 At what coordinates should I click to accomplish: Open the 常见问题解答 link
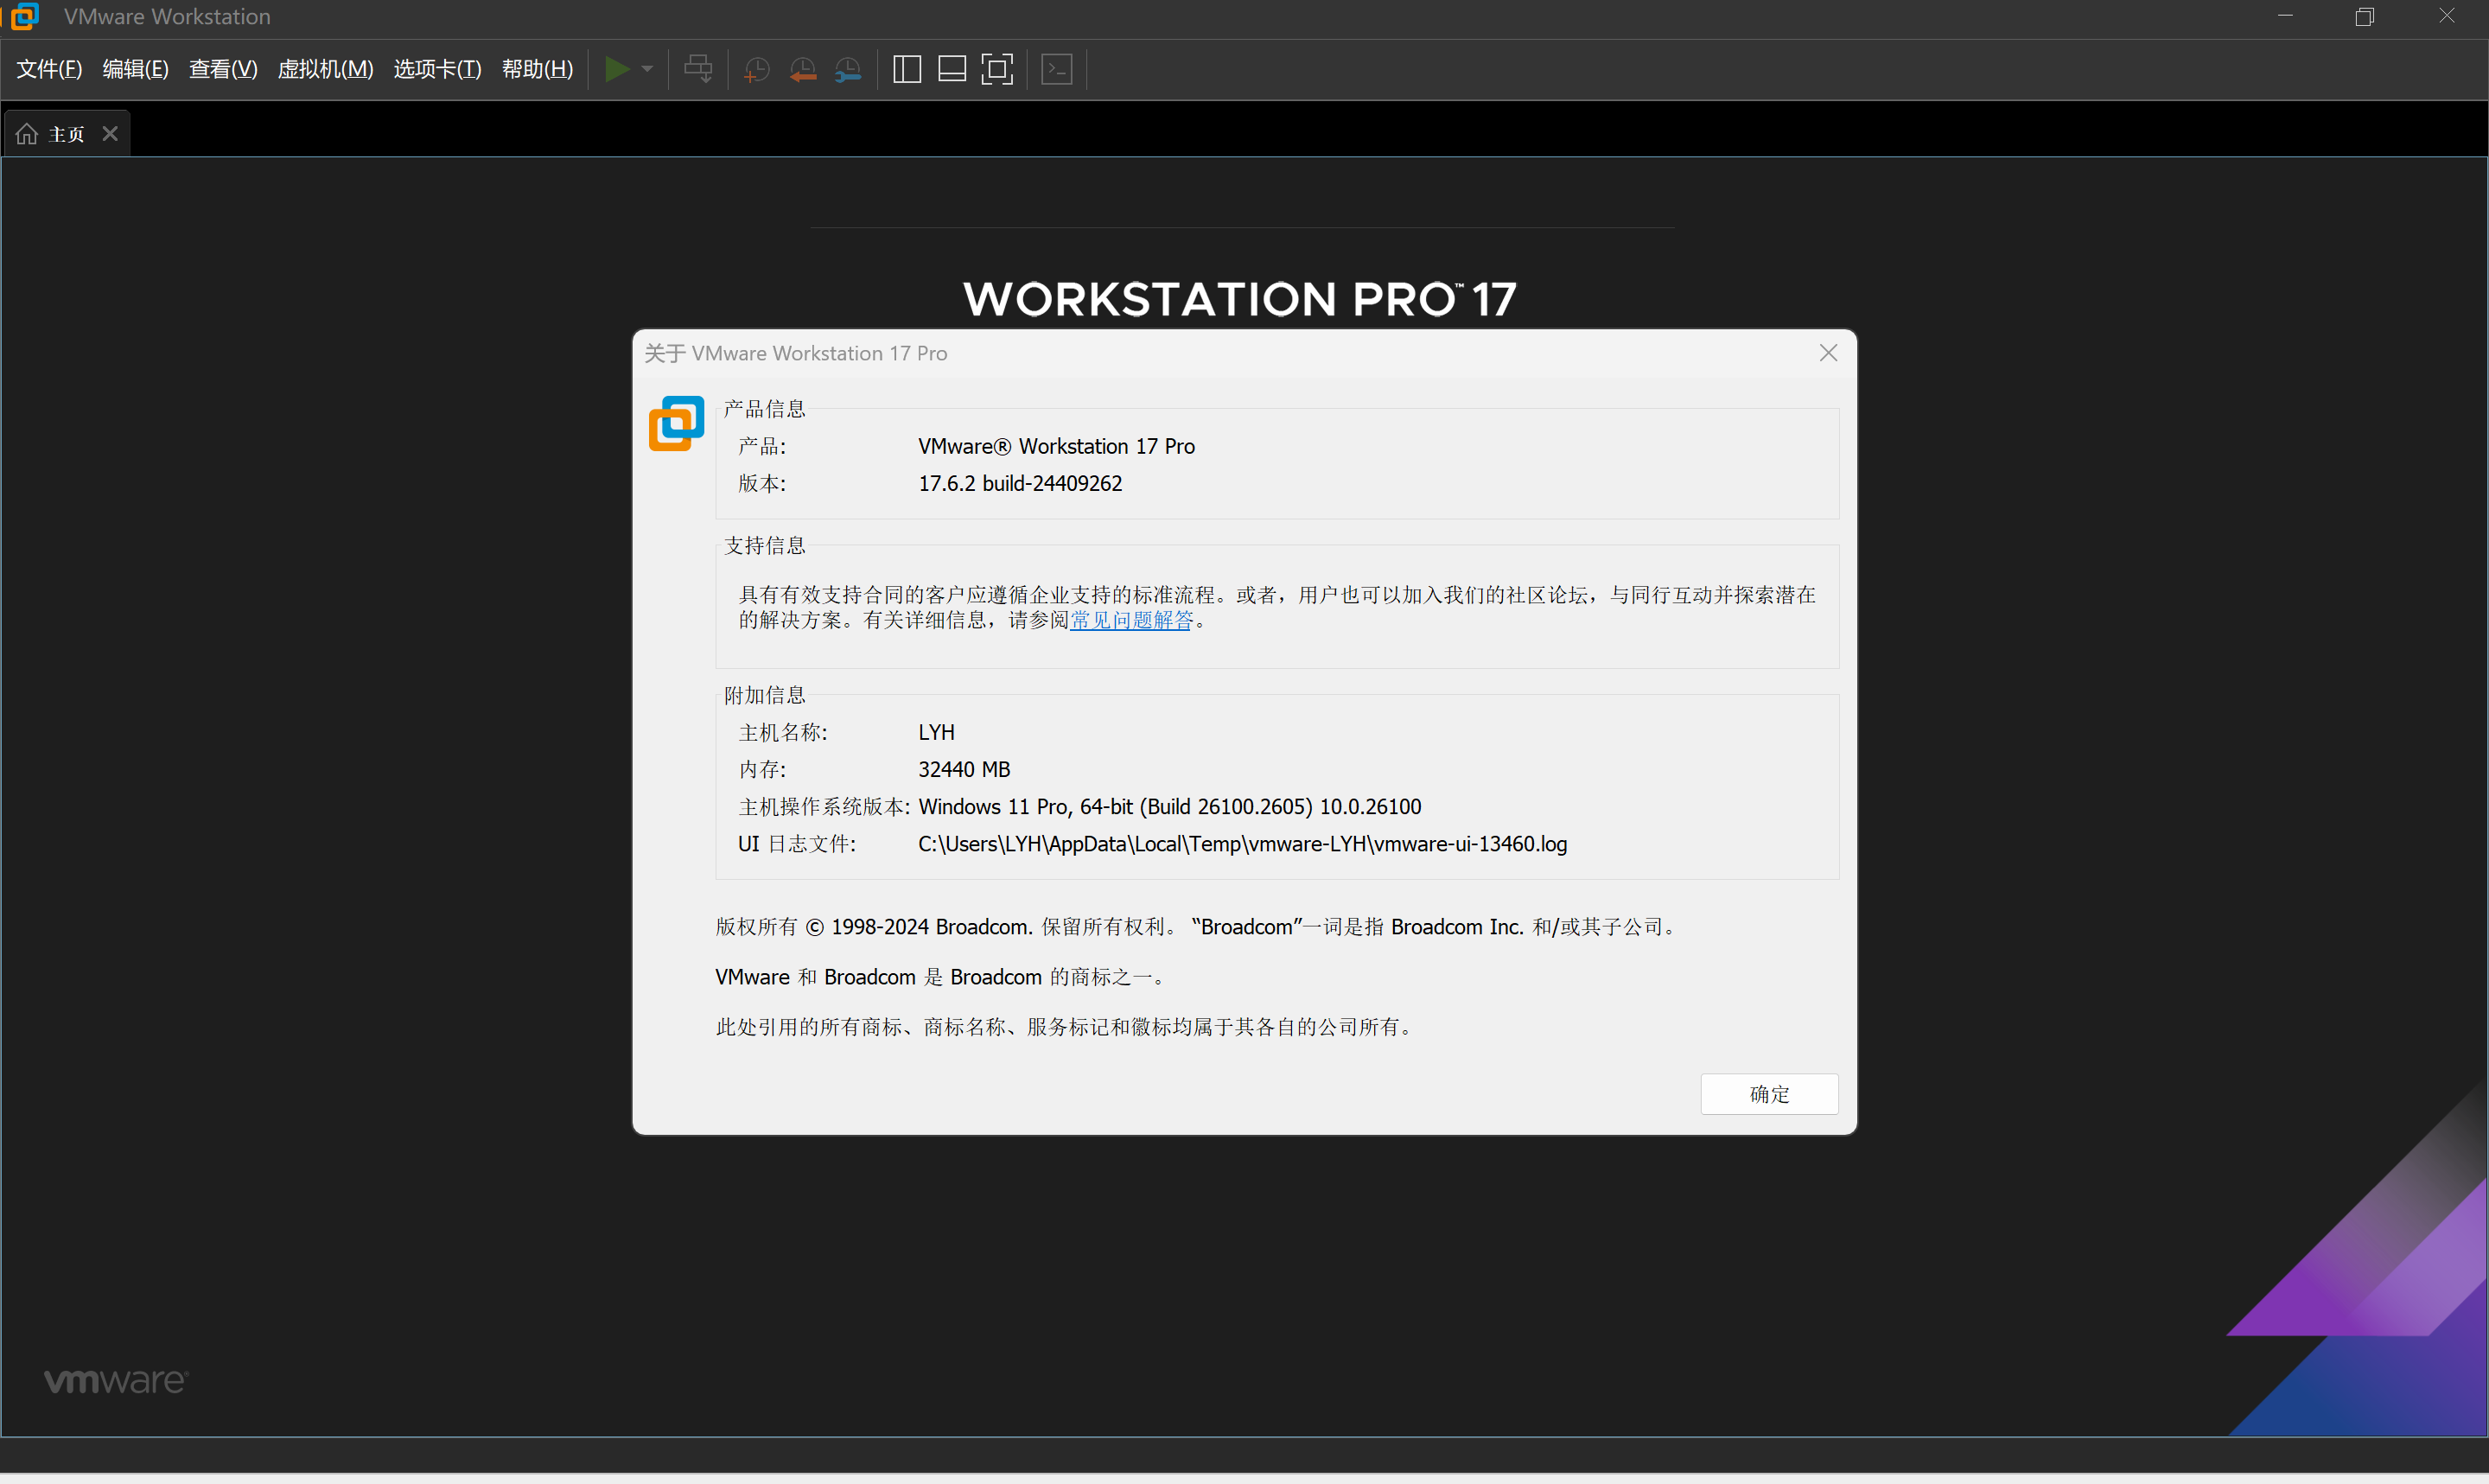(x=1131, y=620)
